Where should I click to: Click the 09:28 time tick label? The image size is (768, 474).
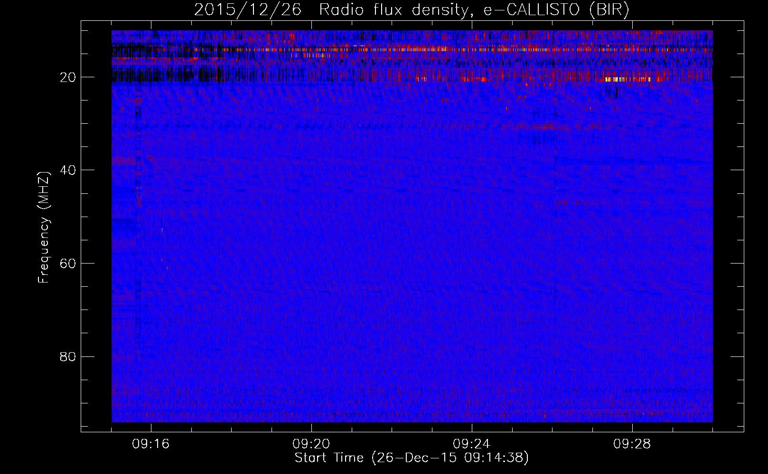point(632,444)
